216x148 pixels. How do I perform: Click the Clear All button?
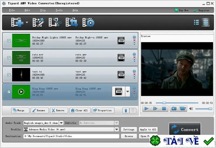[x=80, y=110]
